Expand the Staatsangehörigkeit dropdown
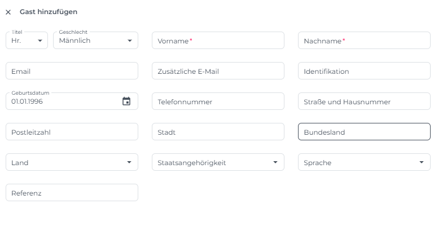The height and width of the screenshot is (226, 434). [x=218, y=162]
